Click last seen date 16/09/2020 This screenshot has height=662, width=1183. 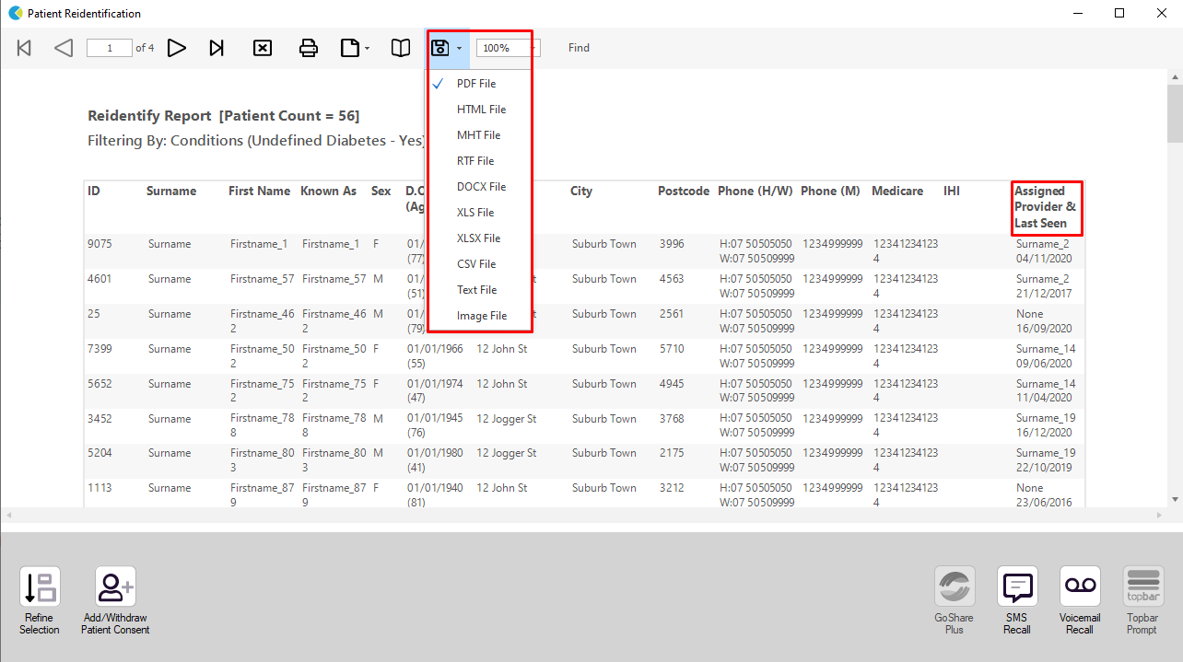[1044, 330]
